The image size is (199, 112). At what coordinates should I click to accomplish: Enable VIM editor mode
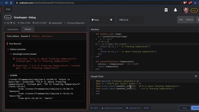tap(181, 20)
